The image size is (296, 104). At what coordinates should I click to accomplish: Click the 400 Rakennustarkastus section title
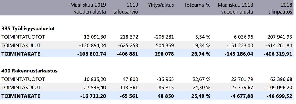[x=29, y=71]
